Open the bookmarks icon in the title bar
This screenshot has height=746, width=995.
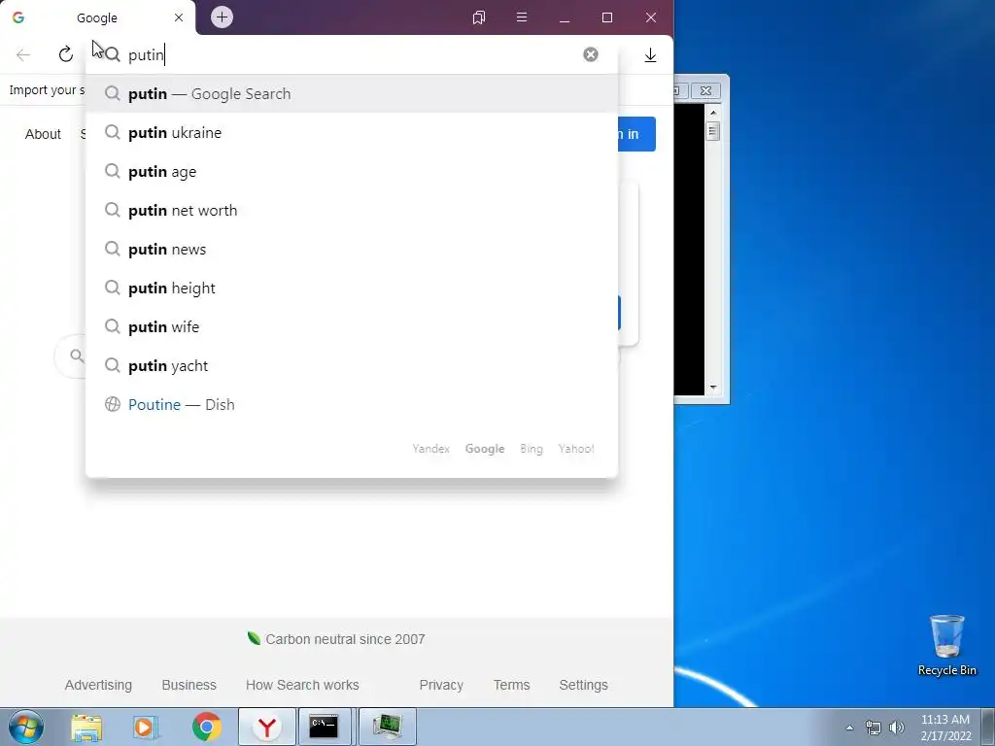coord(479,17)
